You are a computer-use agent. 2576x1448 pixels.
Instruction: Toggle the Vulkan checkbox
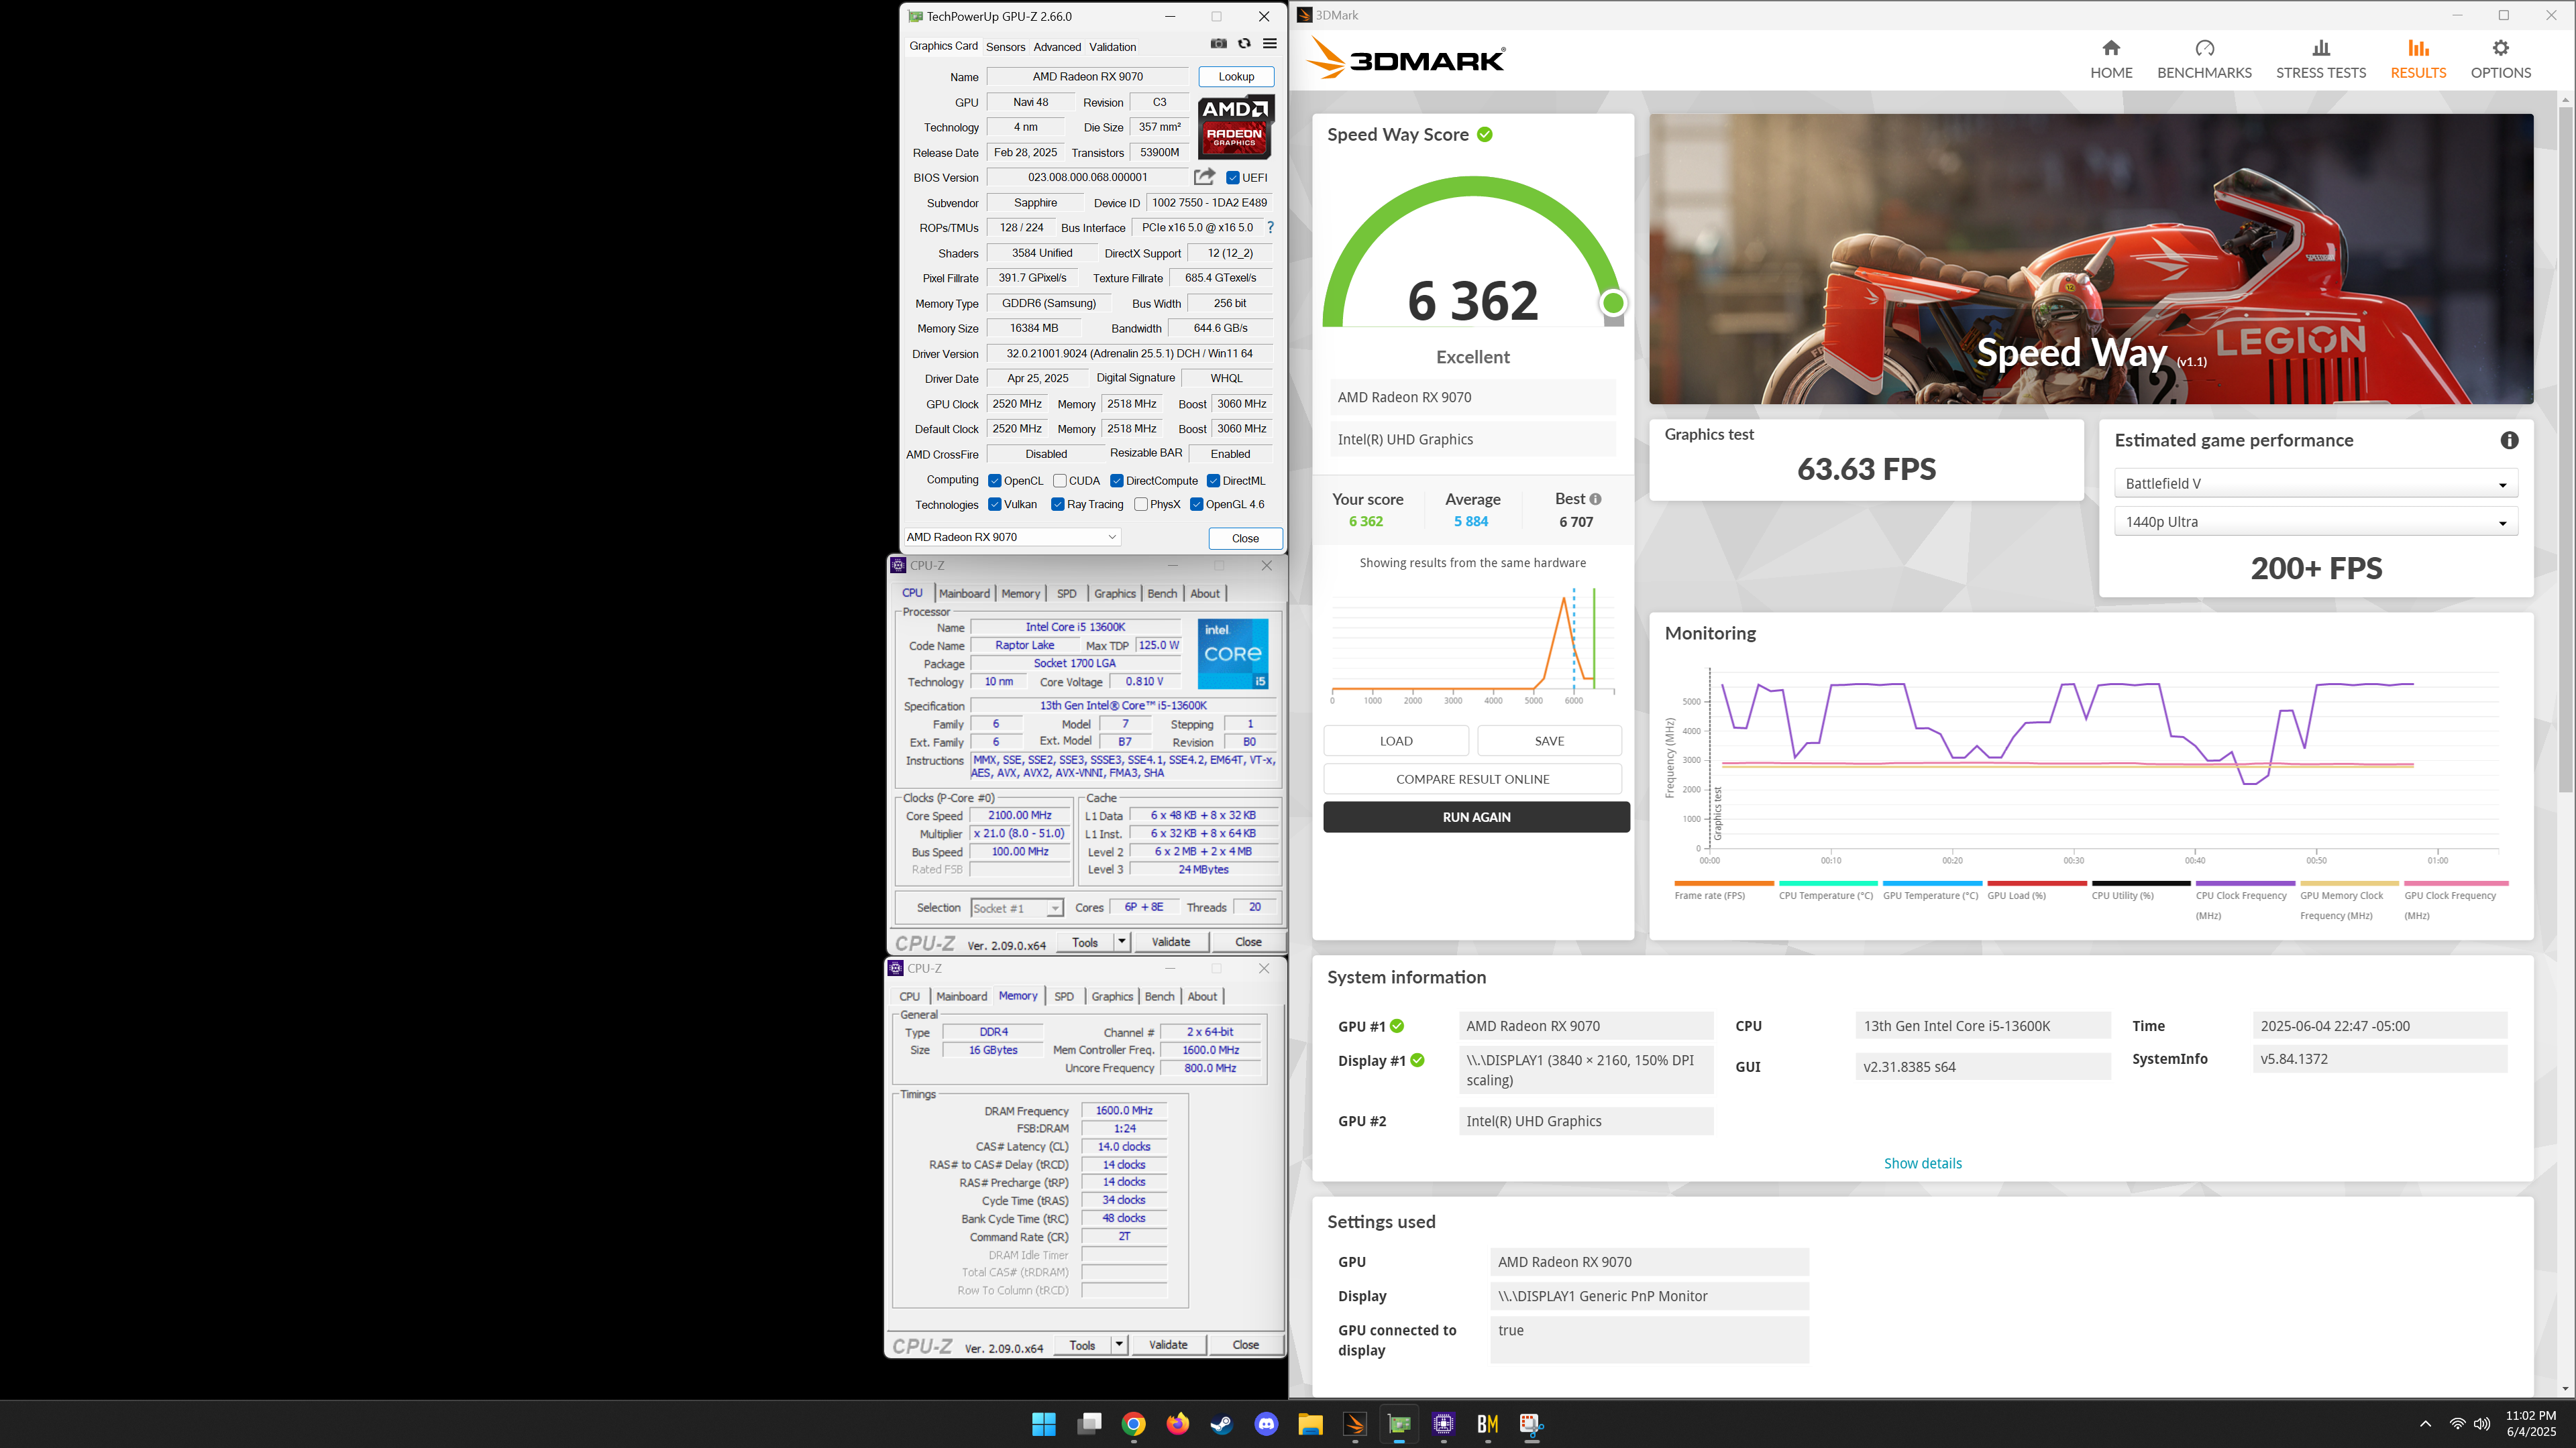pos(995,505)
